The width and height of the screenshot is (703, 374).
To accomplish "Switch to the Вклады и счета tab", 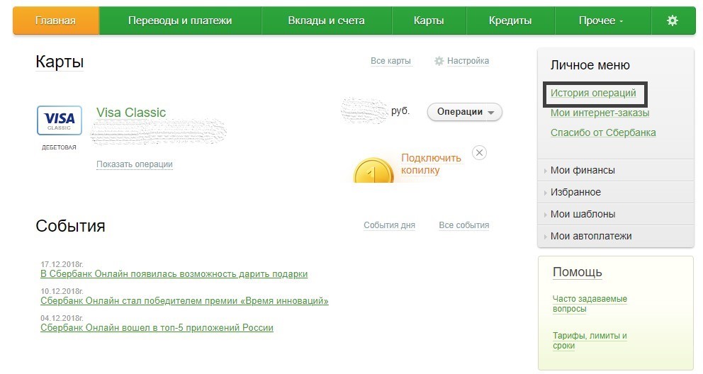I will point(327,21).
